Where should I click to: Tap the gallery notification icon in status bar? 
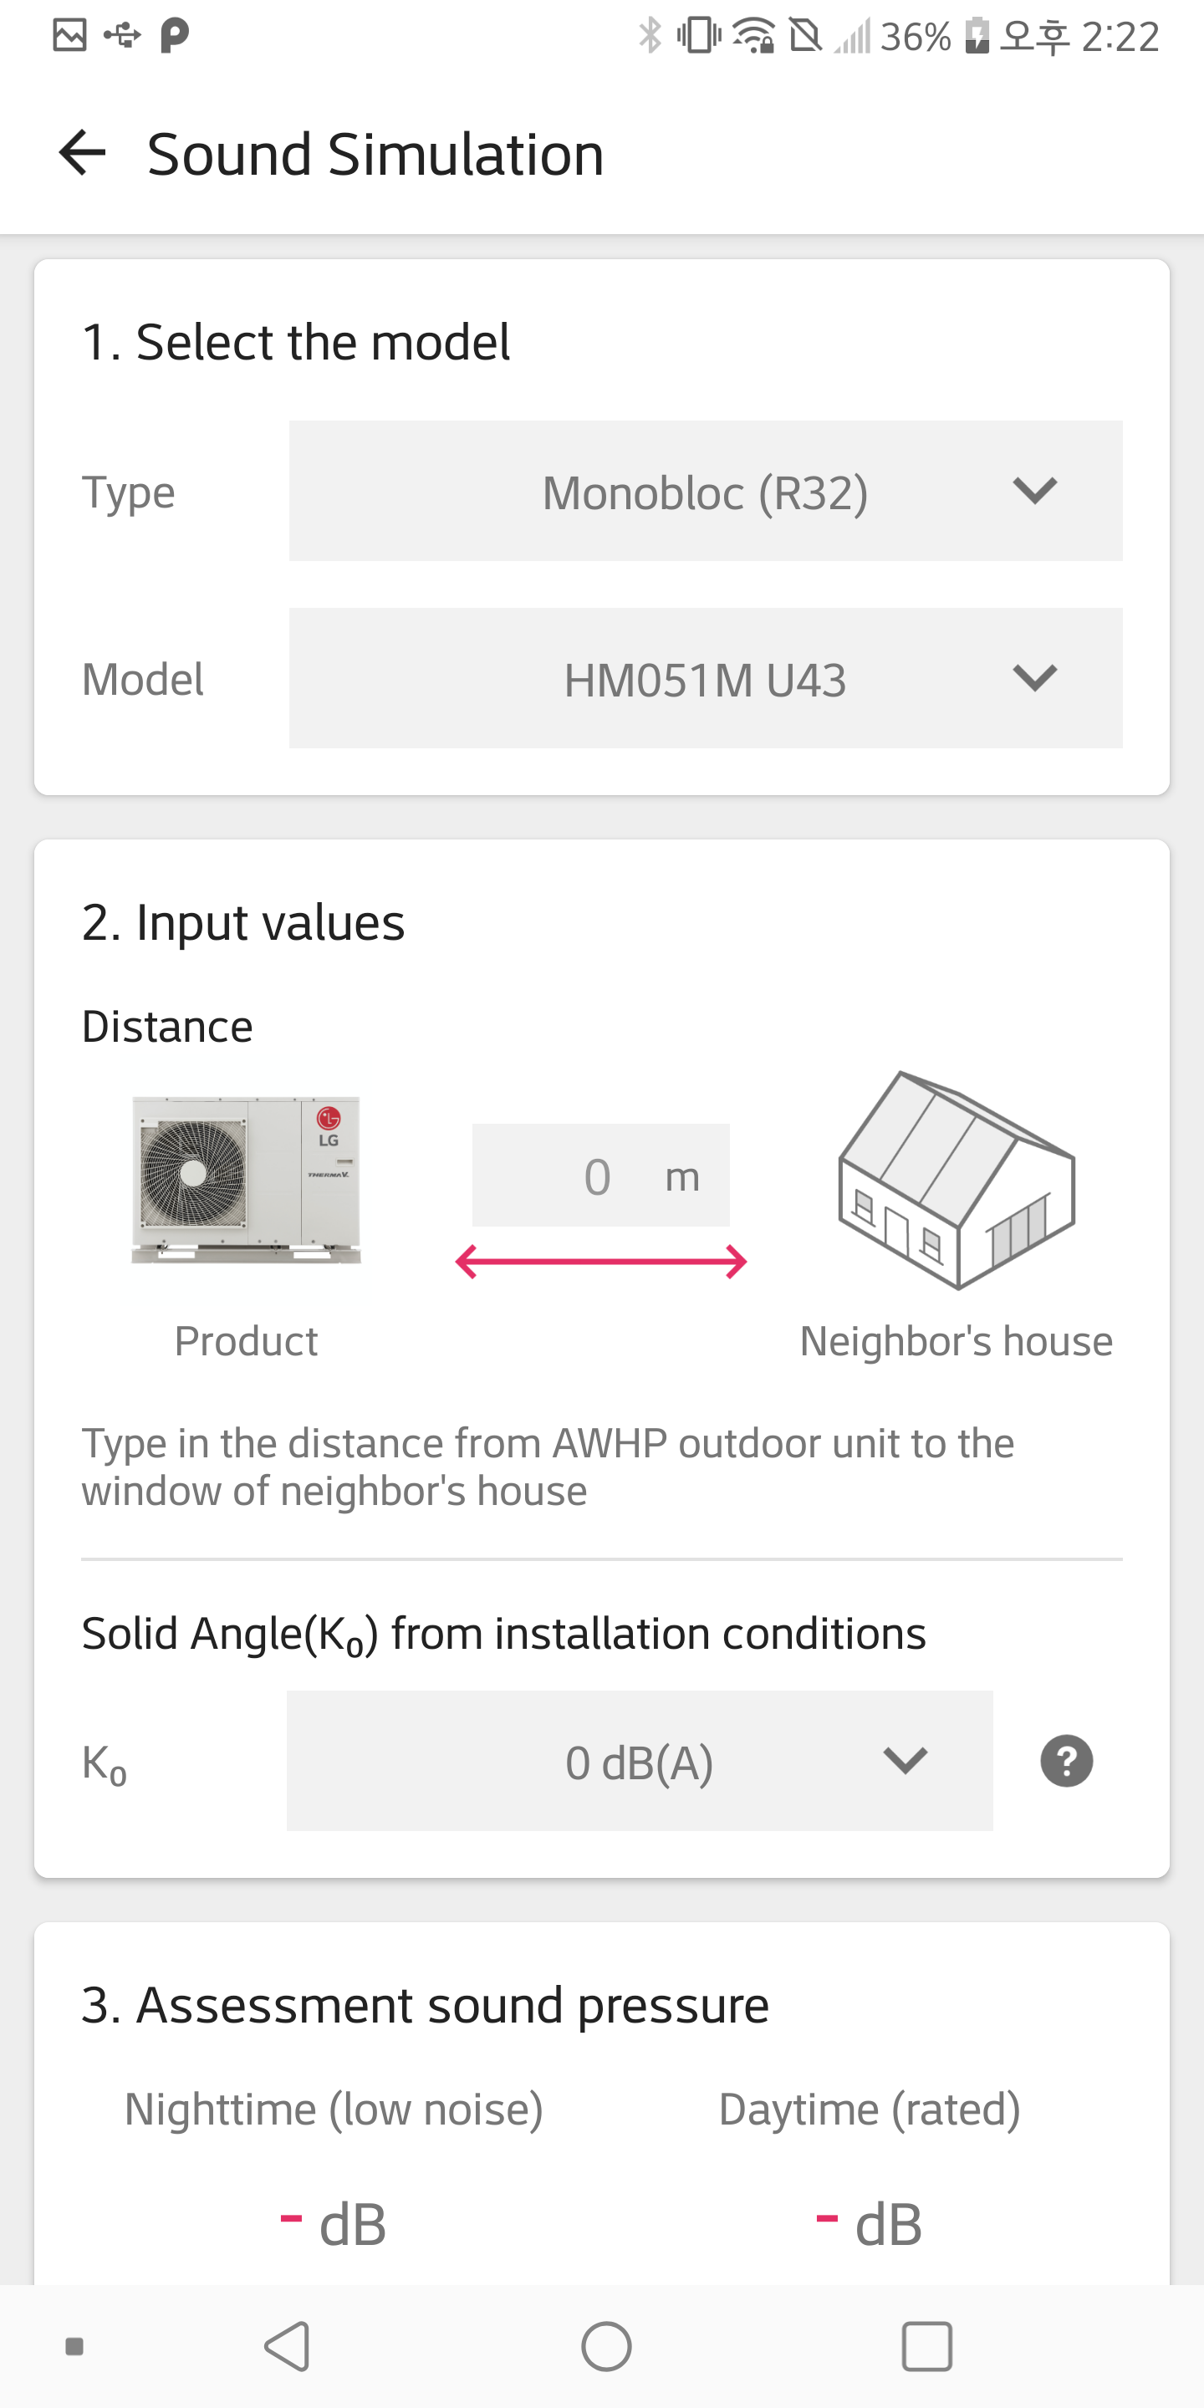pos(70,35)
